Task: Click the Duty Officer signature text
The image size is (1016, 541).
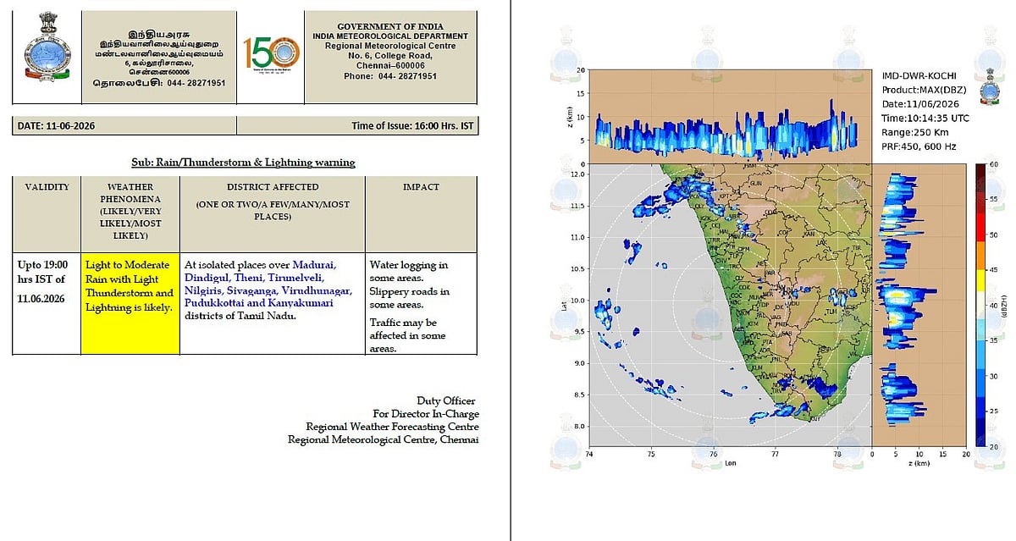Action: point(446,400)
